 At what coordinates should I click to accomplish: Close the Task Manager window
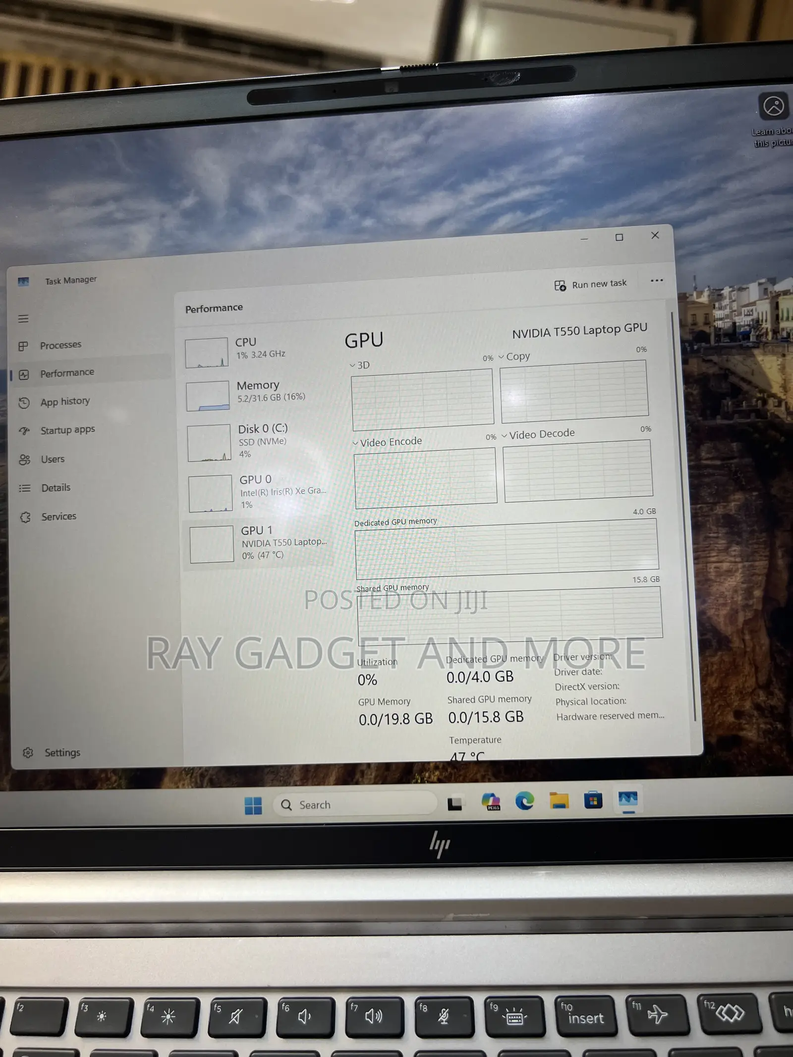(655, 235)
